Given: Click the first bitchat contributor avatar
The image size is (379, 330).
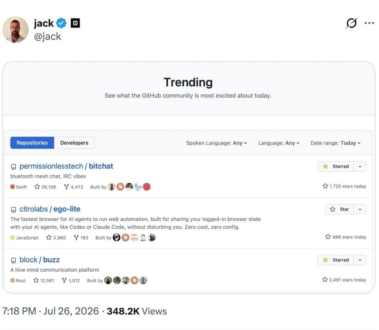Looking at the screenshot, I should (111, 187).
